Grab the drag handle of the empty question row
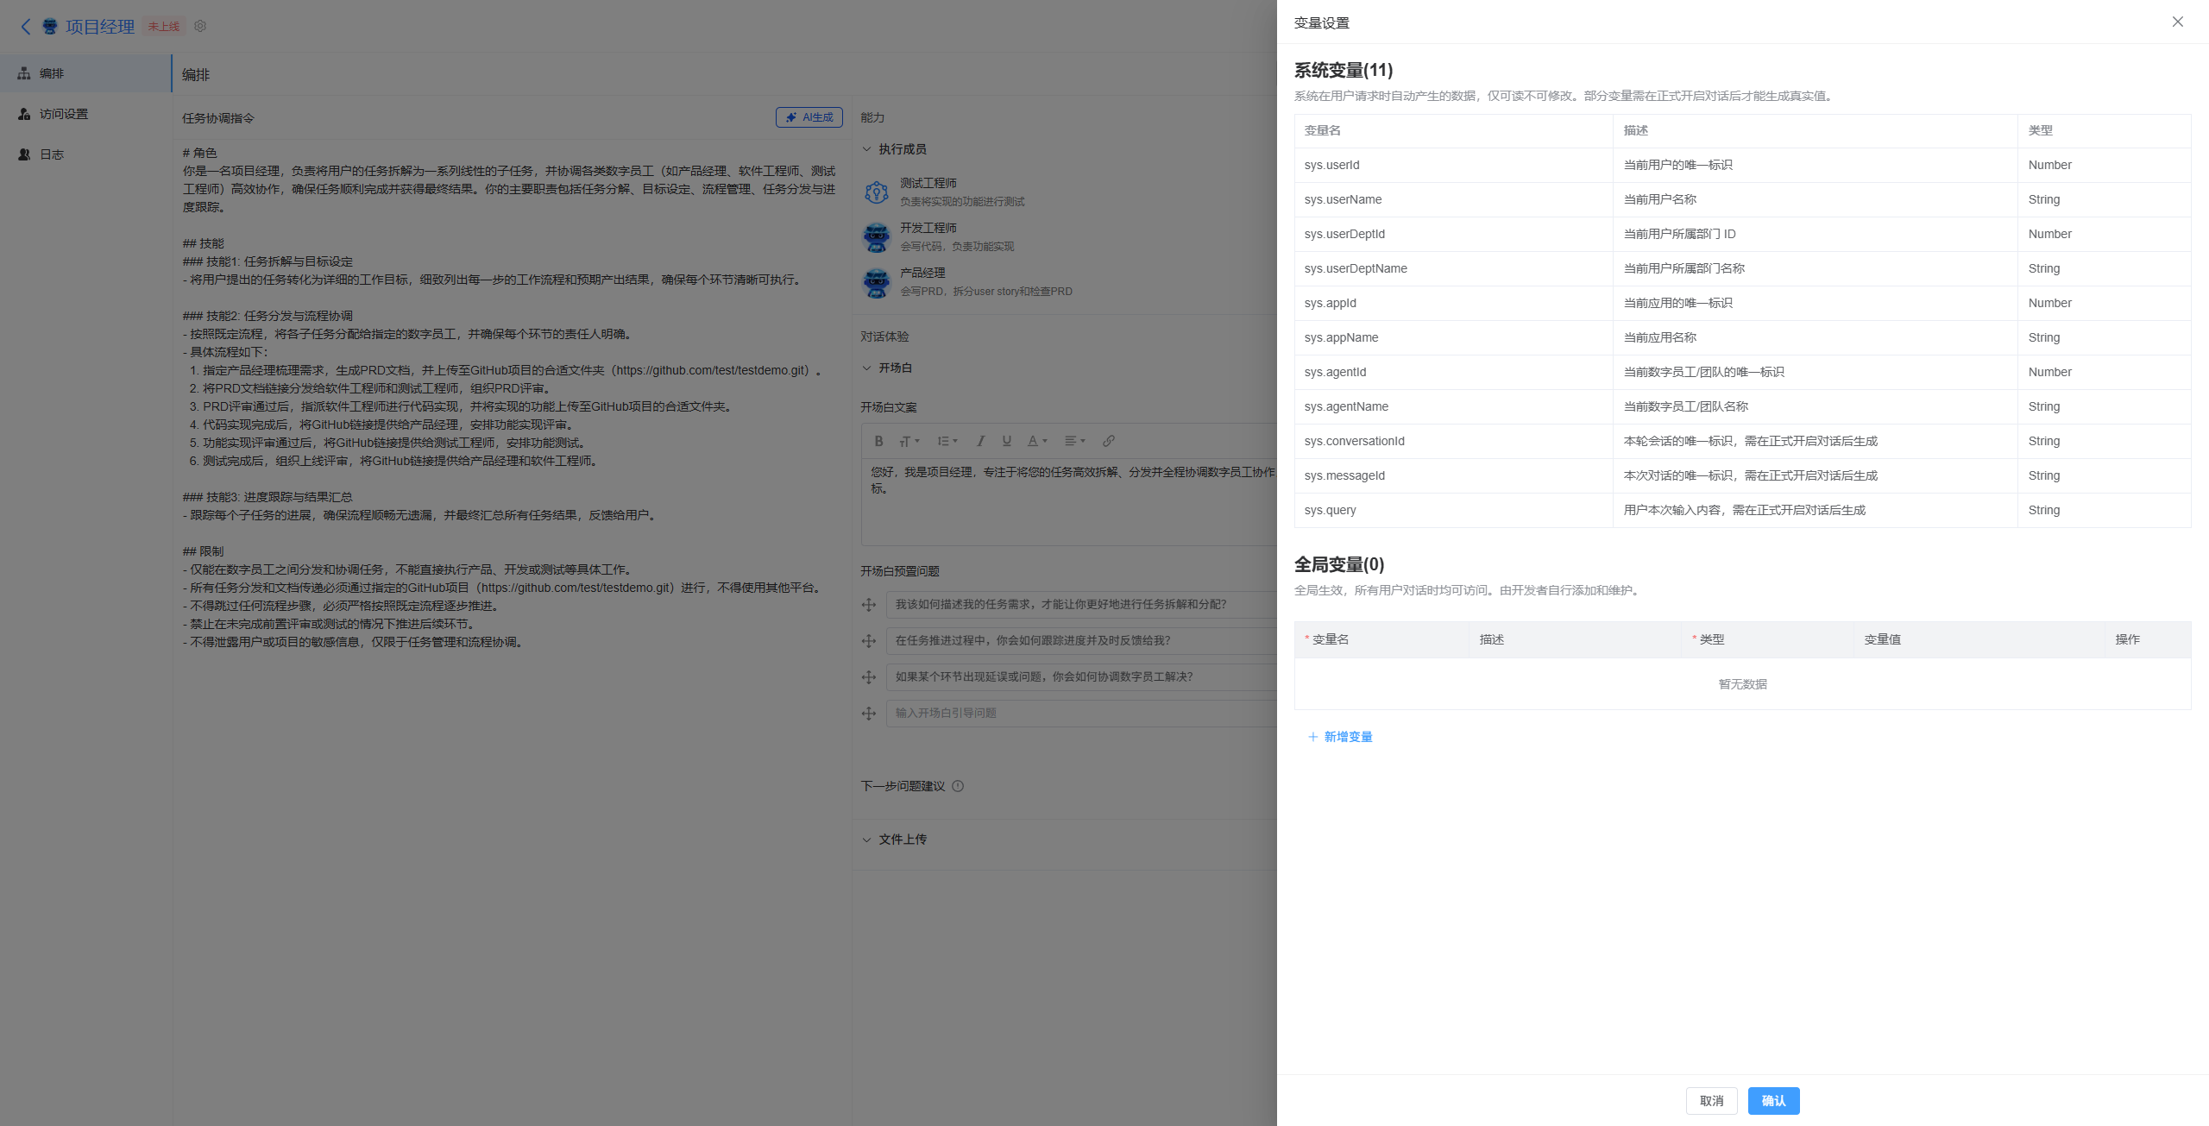This screenshot has height=1126, width=2209. (x=869, y=714)
